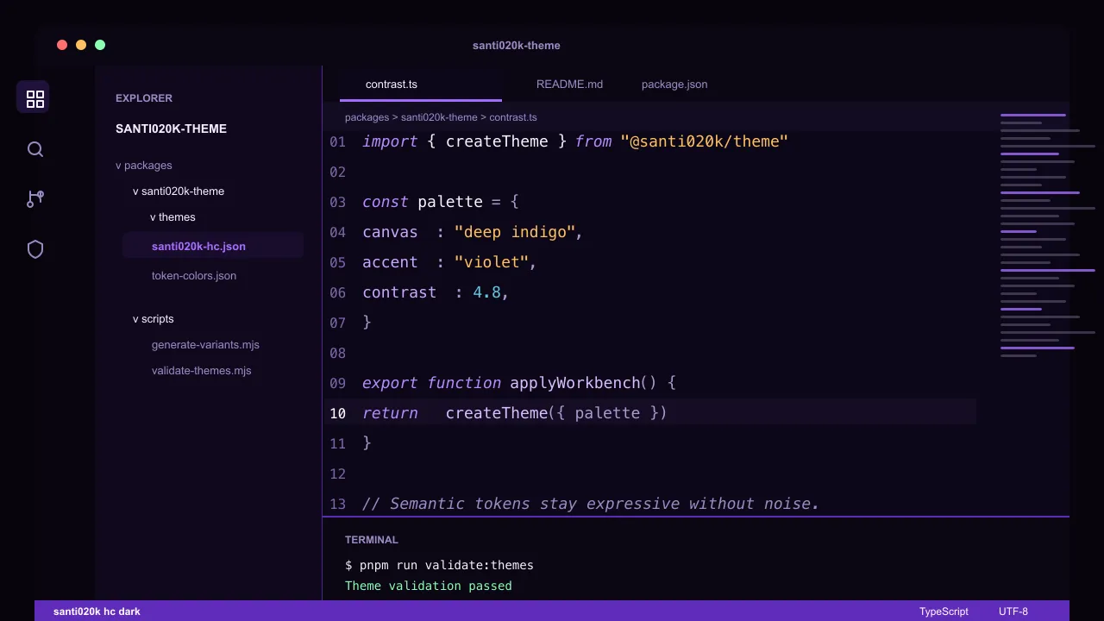The height and width of the screenshot is (621, 1104).
Task: Click SANTI020K-THEME workspace title in sidebar
Action: [x=171, y=129]
